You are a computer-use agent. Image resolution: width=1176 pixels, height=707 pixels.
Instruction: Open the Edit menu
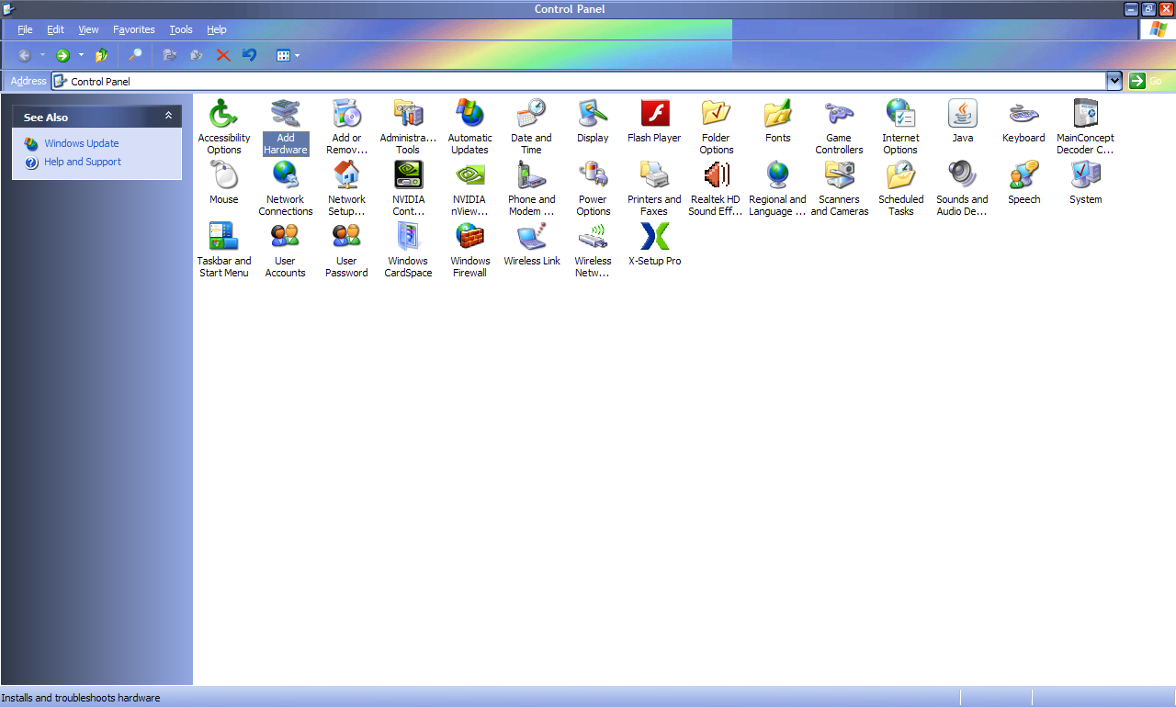tap(55, 29)
